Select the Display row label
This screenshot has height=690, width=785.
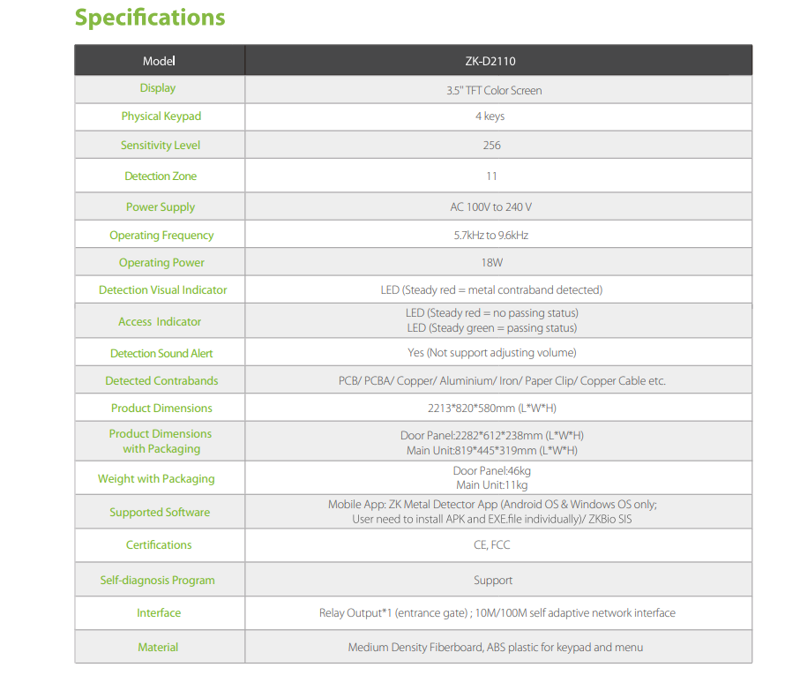[x=158, y=88]
